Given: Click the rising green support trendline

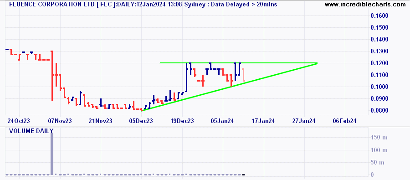Looking at the screenshot, I should click(229, 87).
